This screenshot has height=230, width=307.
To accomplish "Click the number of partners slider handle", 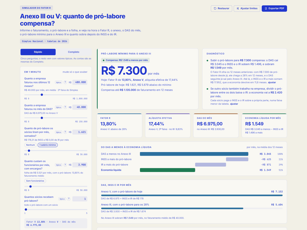I will click(26, 209).
